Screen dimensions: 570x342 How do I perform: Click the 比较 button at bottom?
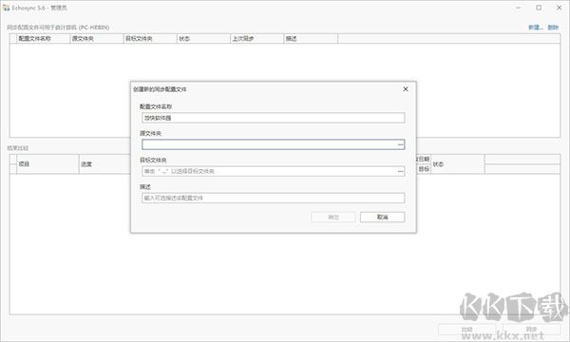click(466, 330)
